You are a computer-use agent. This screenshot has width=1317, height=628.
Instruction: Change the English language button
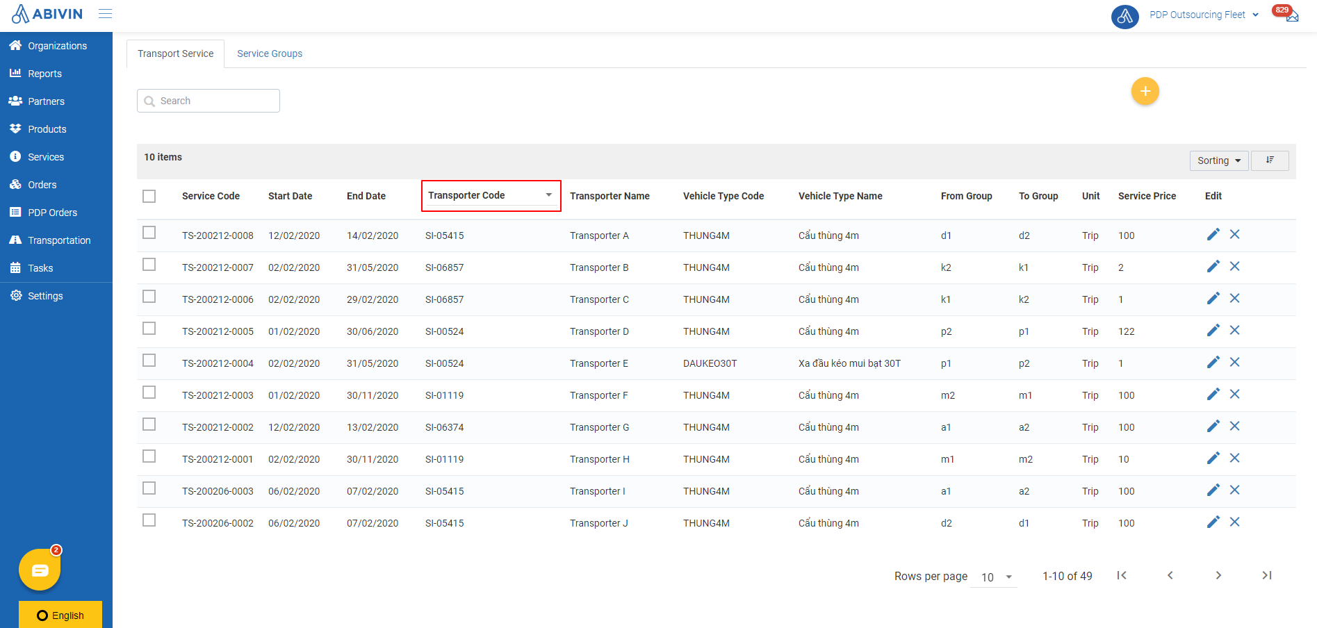(60, 615)
